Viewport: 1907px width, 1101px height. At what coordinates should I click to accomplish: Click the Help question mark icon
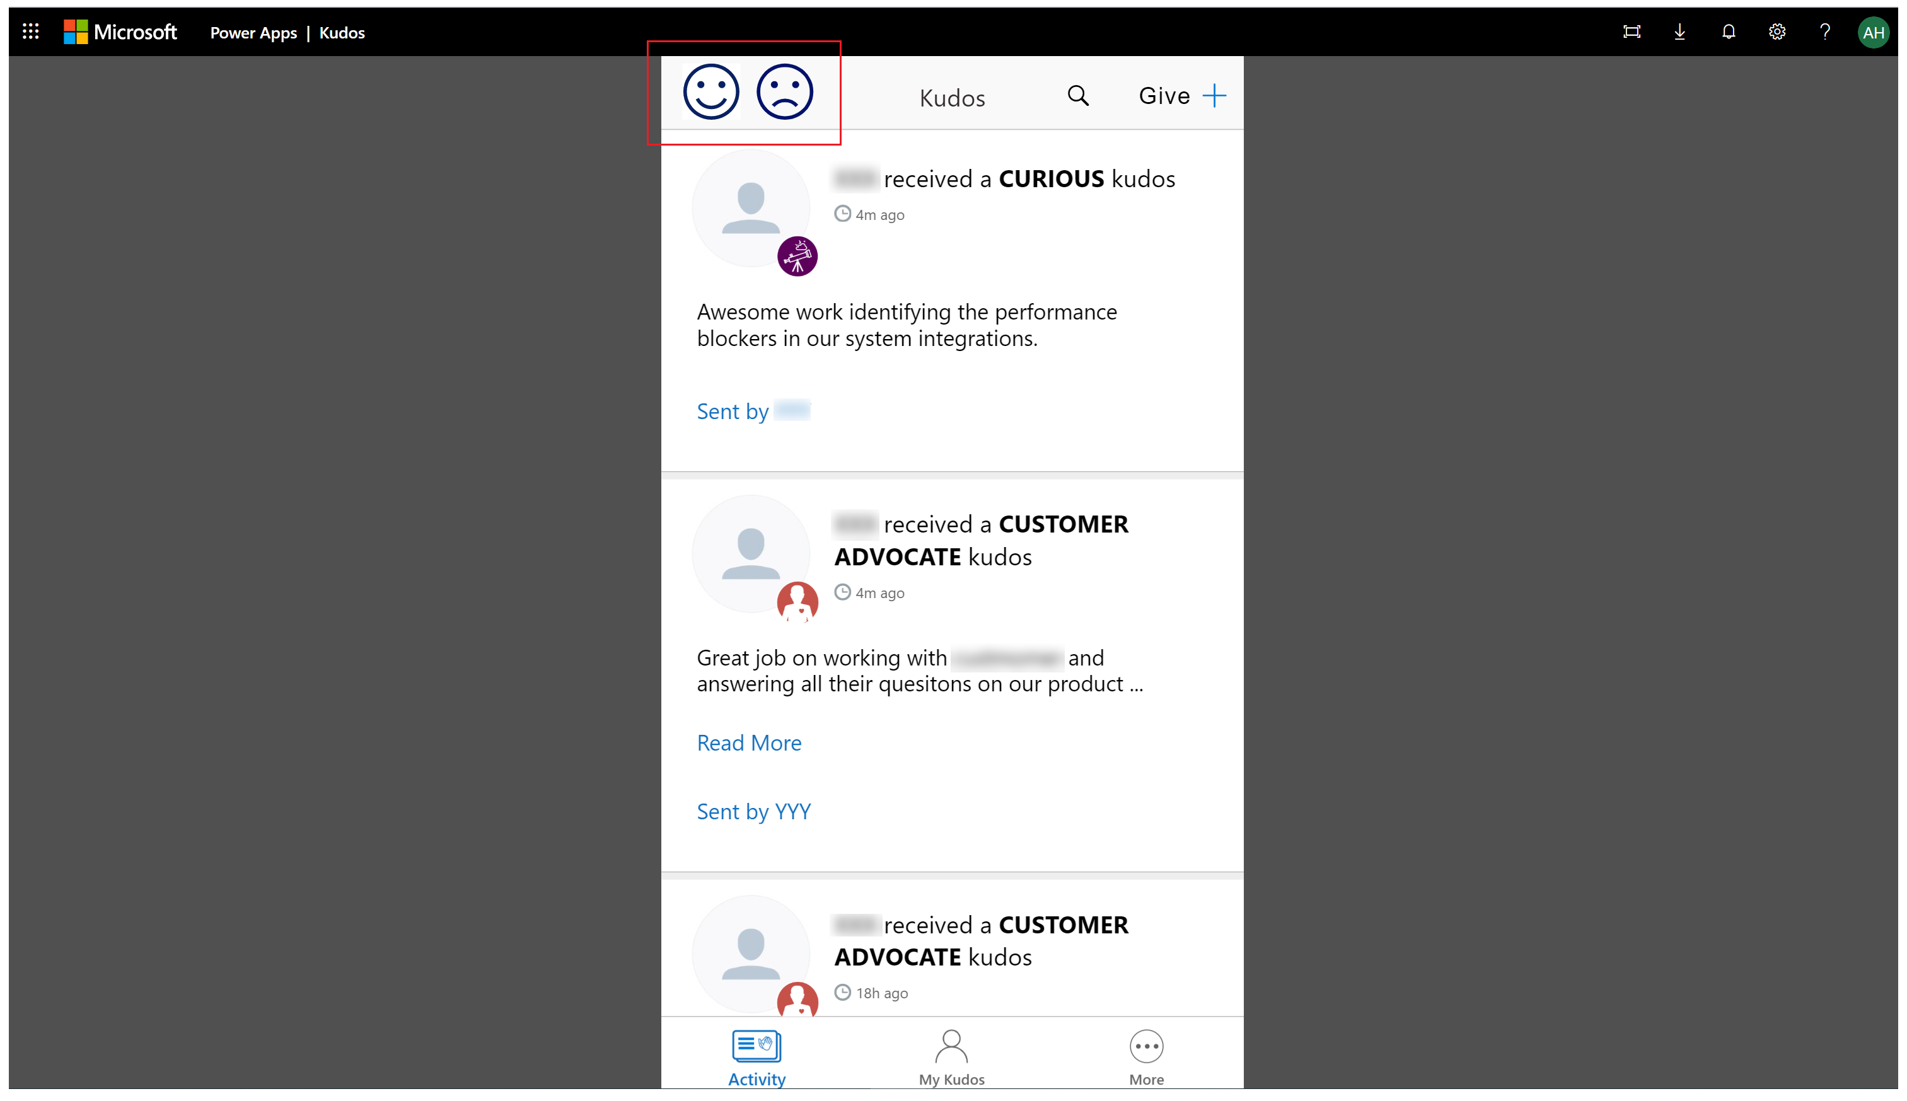pos(1827,29)
